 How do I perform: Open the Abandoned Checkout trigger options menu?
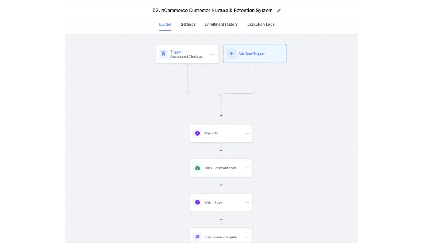pyautogui.click(x=213, y=54)
